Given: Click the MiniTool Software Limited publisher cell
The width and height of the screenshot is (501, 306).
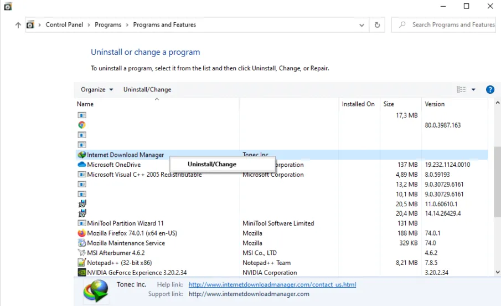Looking at the screenshot, I should (x=278, y=223).
